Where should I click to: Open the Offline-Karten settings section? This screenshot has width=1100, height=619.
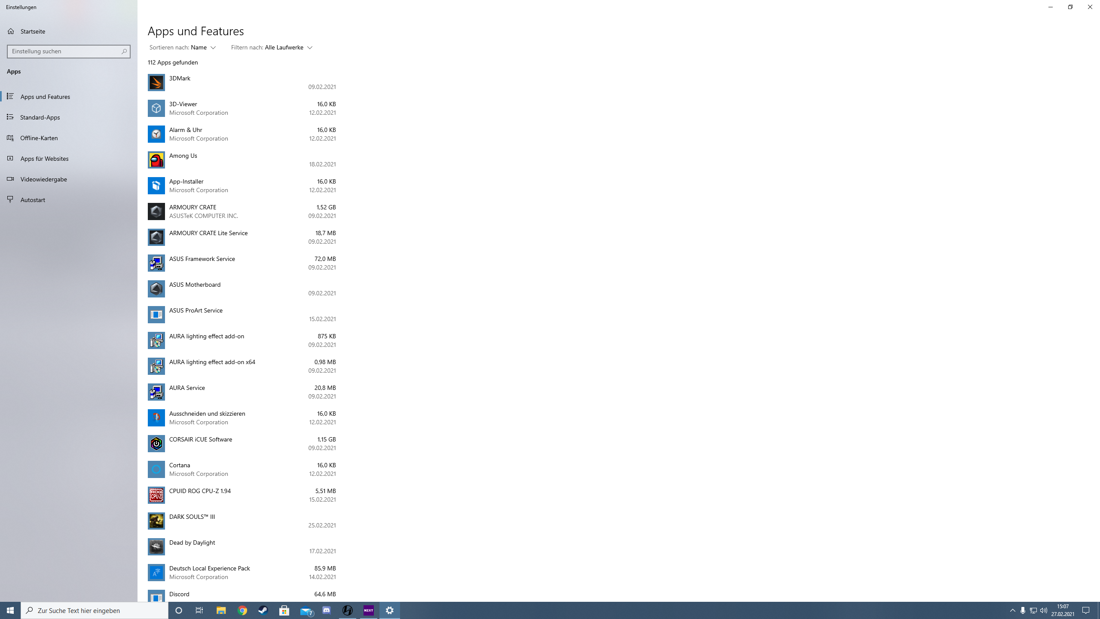click(39, 138)
